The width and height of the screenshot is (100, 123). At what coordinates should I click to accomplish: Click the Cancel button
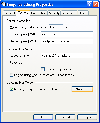(65, 117)
